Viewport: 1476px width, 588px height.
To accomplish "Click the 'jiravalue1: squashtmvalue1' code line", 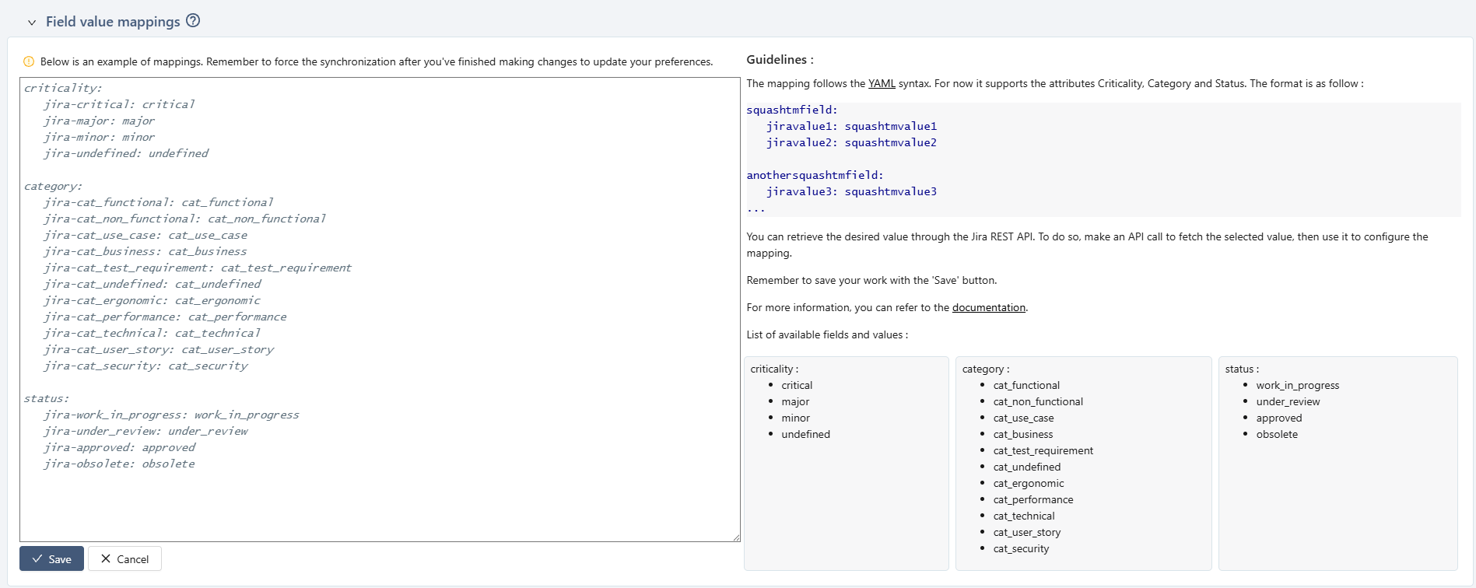I will click(851, 126).
